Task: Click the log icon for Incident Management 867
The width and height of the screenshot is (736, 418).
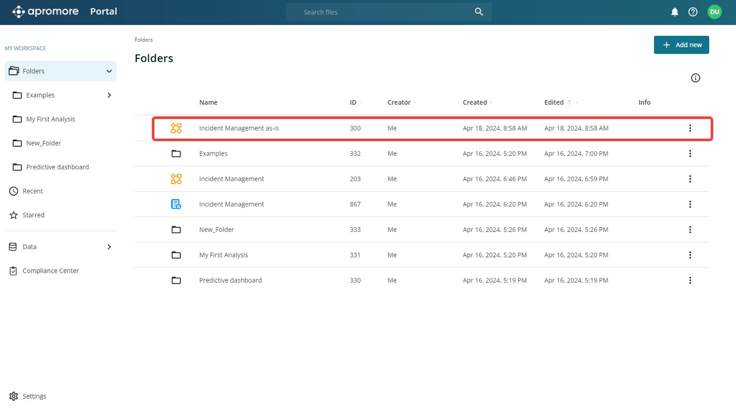Action: point(176,204)
